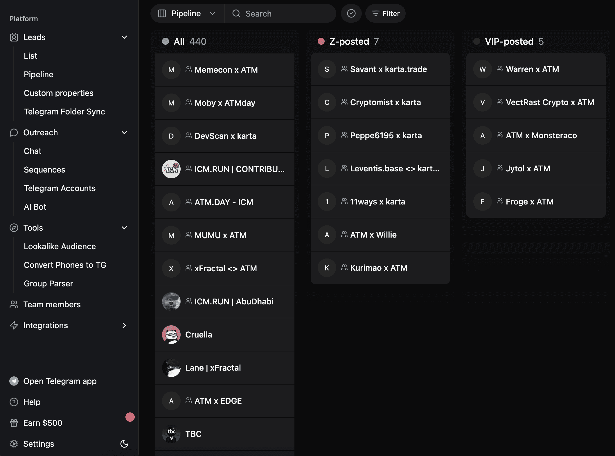The image size is (615, 456).
Task: Collapse the Leads section chevron
Action: pos(124,37)
